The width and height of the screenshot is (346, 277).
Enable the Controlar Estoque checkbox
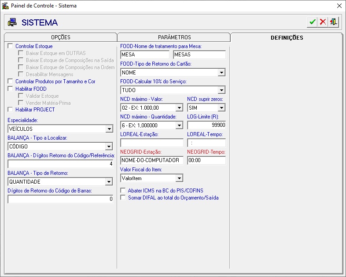coord(10,46)
